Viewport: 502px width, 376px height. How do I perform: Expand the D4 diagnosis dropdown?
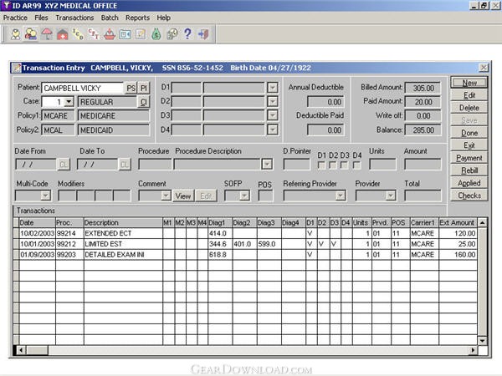tap(273, 130)
